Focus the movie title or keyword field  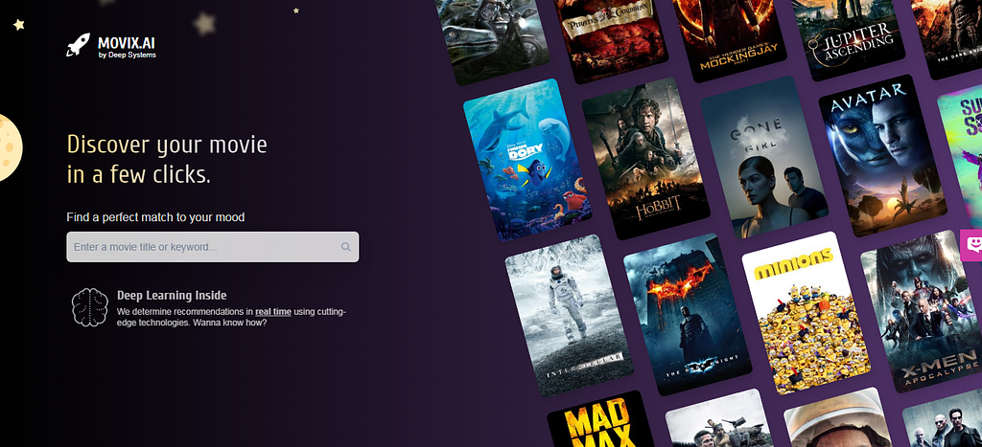pyautogui.click(x=213, y=247)
